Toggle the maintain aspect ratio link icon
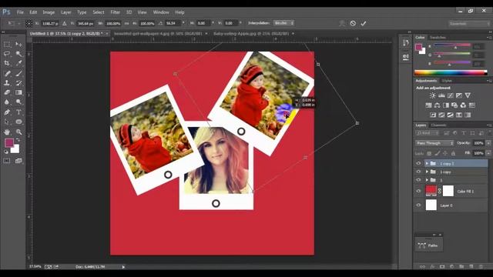This screenshot has height=277, width=493. coord(126,23)
